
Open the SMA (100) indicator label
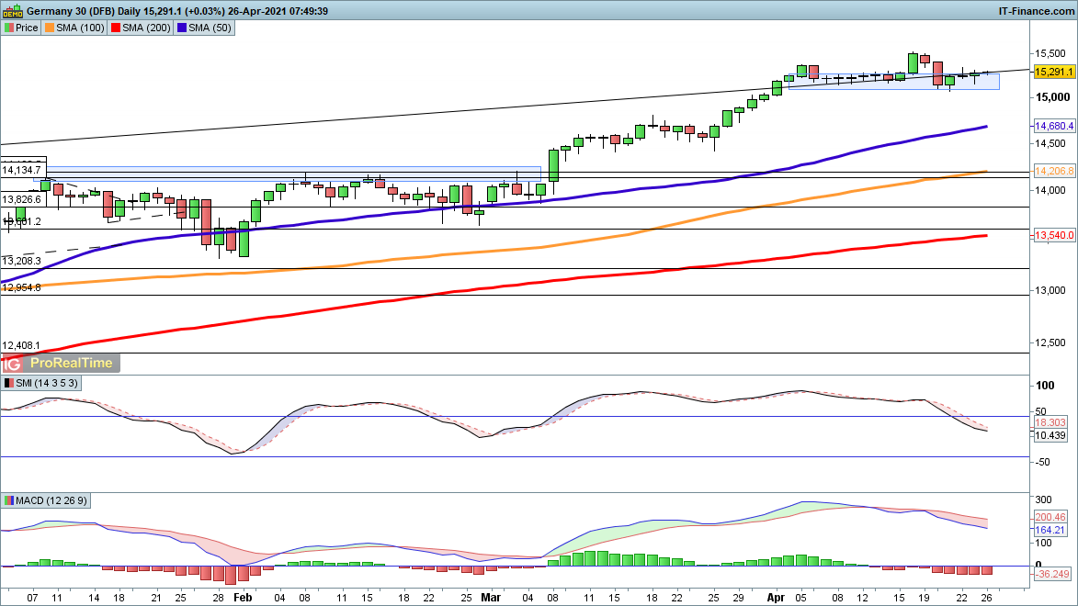click(x=78, y=28)
